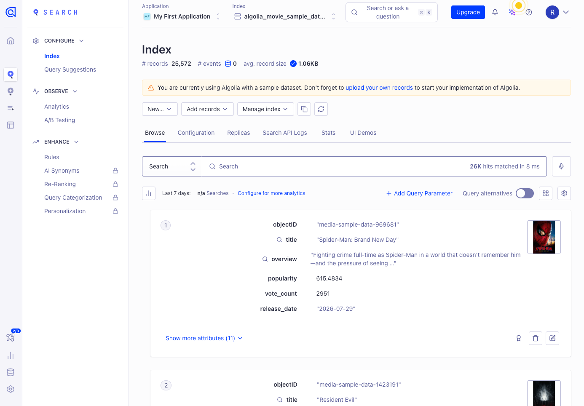This screenshot has width=584, height=406.
Task: Pin the Spider-Man record with ribbon icon
Action: [x=519, y=338]
